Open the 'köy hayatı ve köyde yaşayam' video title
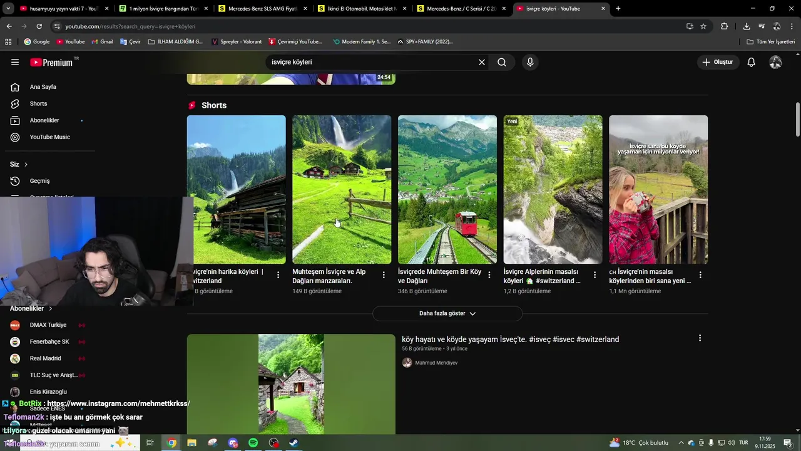The width and height of the screenshot is (801, 451). [510, 340]
